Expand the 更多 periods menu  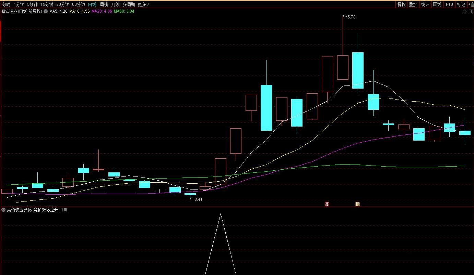pos(143,4)
